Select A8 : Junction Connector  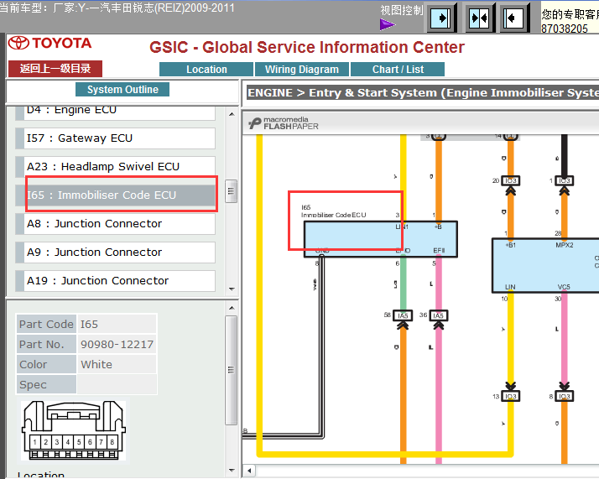116,223
